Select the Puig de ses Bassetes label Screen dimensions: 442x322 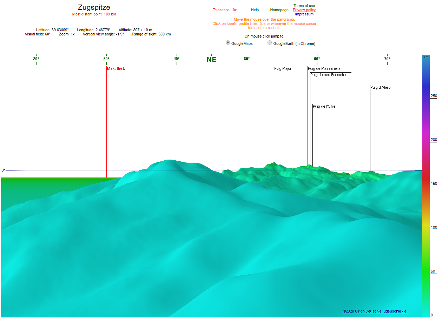pos(329,75)
